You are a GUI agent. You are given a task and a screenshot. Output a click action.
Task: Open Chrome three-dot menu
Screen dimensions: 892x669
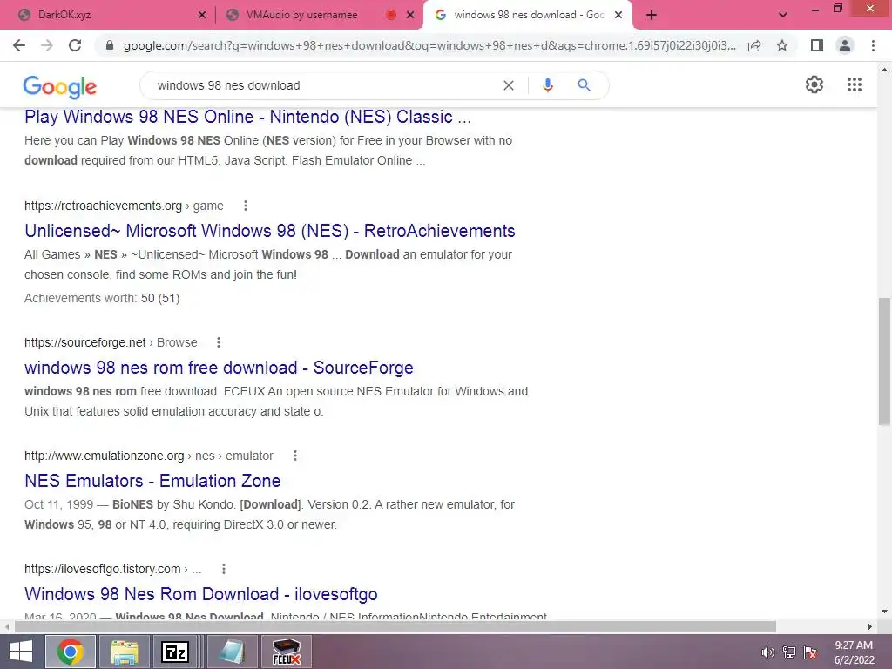coord(873,45)
